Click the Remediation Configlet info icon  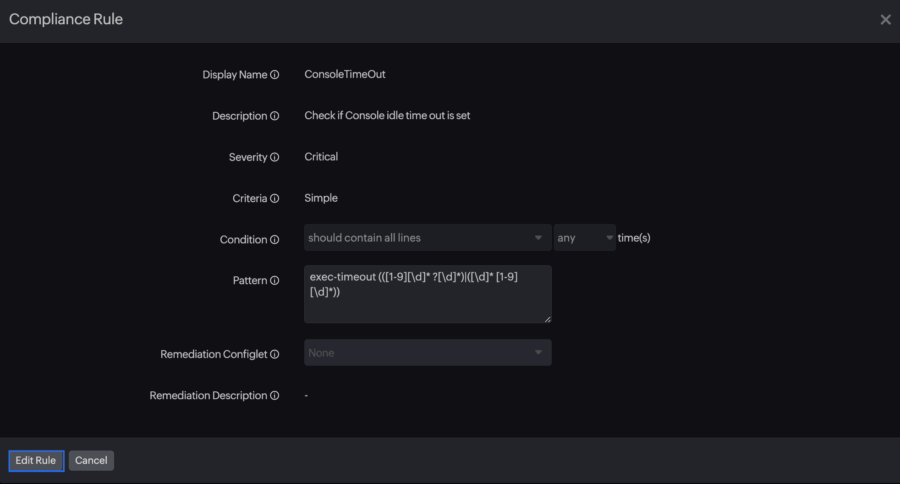274,354
